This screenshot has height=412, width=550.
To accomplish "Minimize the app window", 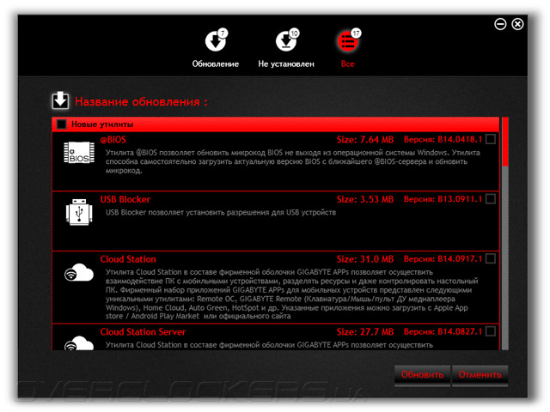I will [500, 24].
